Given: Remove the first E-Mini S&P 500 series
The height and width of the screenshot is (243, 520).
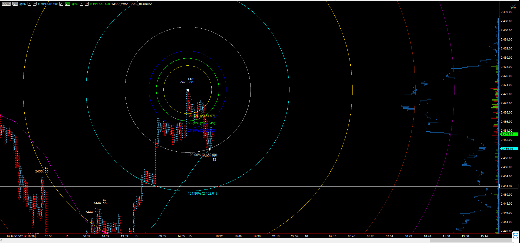Looking at the screenshot, I should 61,4.
